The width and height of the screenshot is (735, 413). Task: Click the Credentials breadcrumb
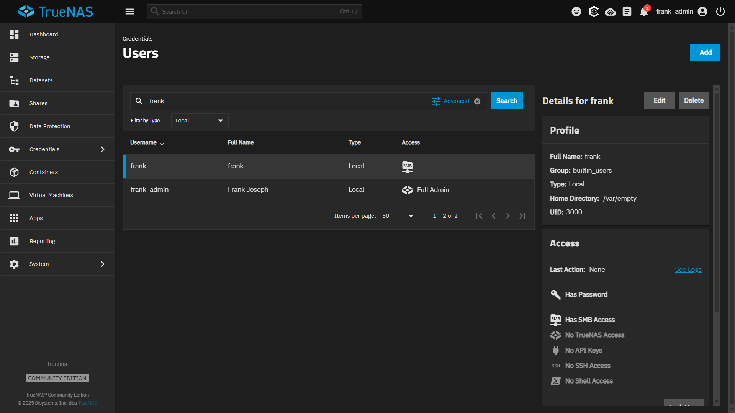click(x=138, y=39)
